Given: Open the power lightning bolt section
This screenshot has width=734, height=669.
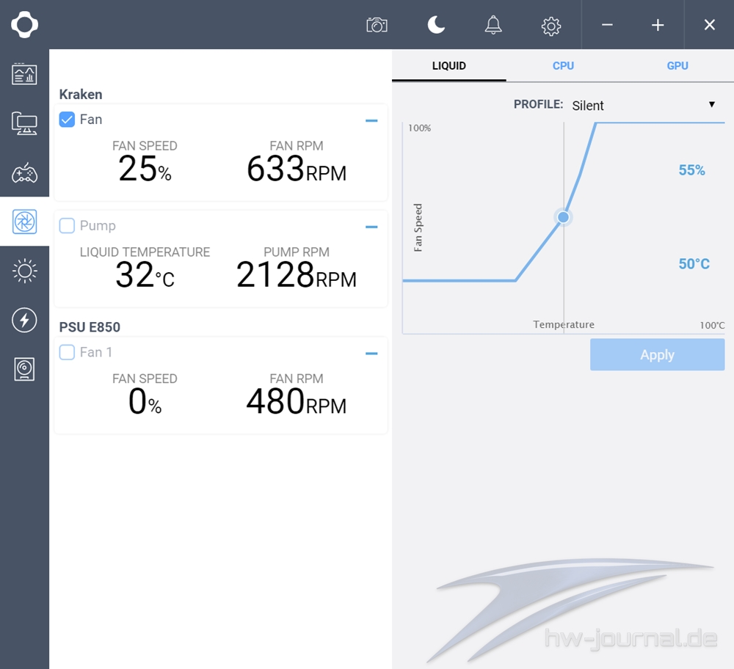Looking at the screenshot, I should 24,320.
